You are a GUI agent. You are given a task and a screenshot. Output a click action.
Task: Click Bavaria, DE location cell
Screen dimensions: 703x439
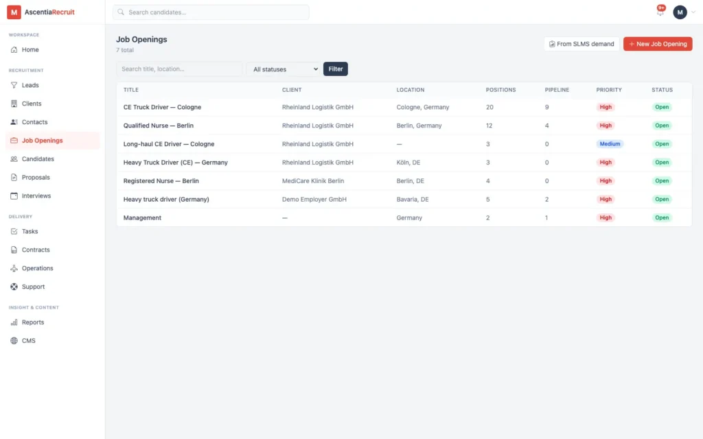[413, 200]
